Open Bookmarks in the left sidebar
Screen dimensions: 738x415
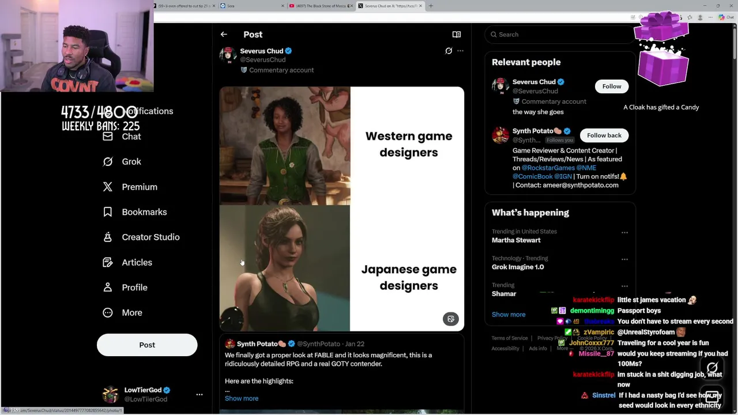[144, 212]
